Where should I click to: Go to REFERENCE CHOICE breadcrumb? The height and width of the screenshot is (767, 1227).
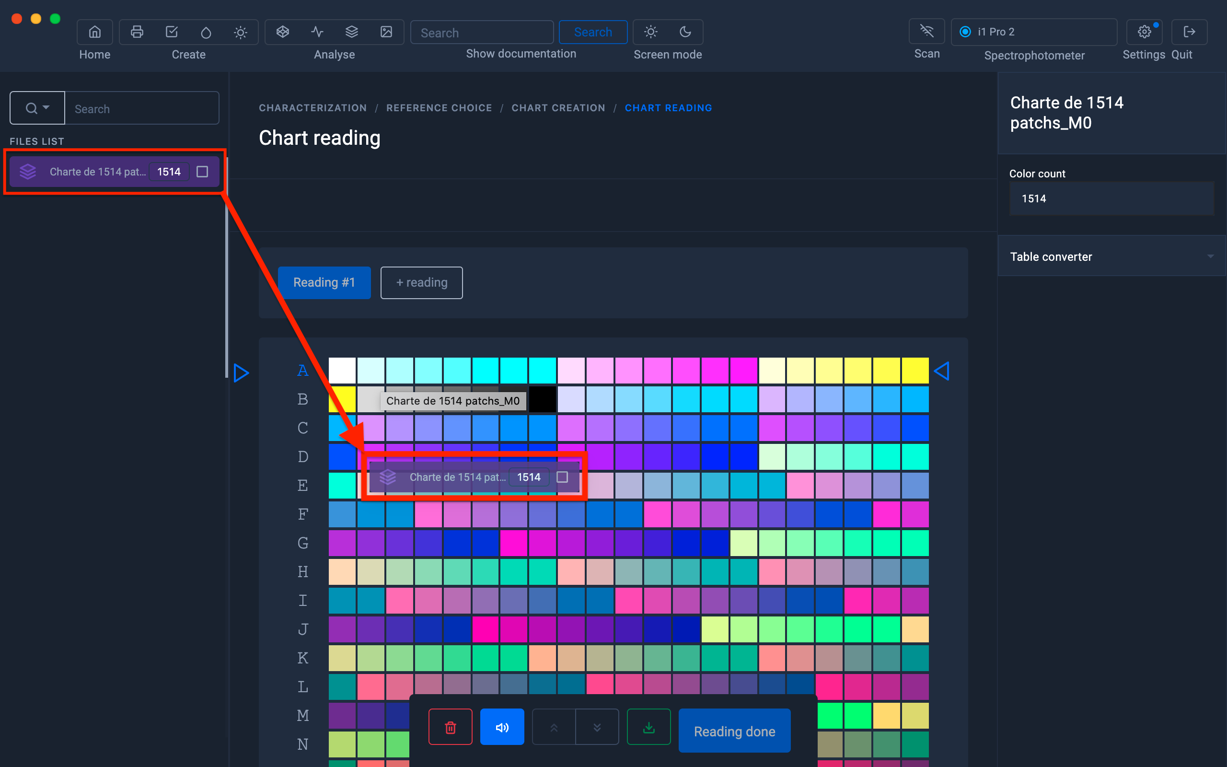click(x=439, y=107)
